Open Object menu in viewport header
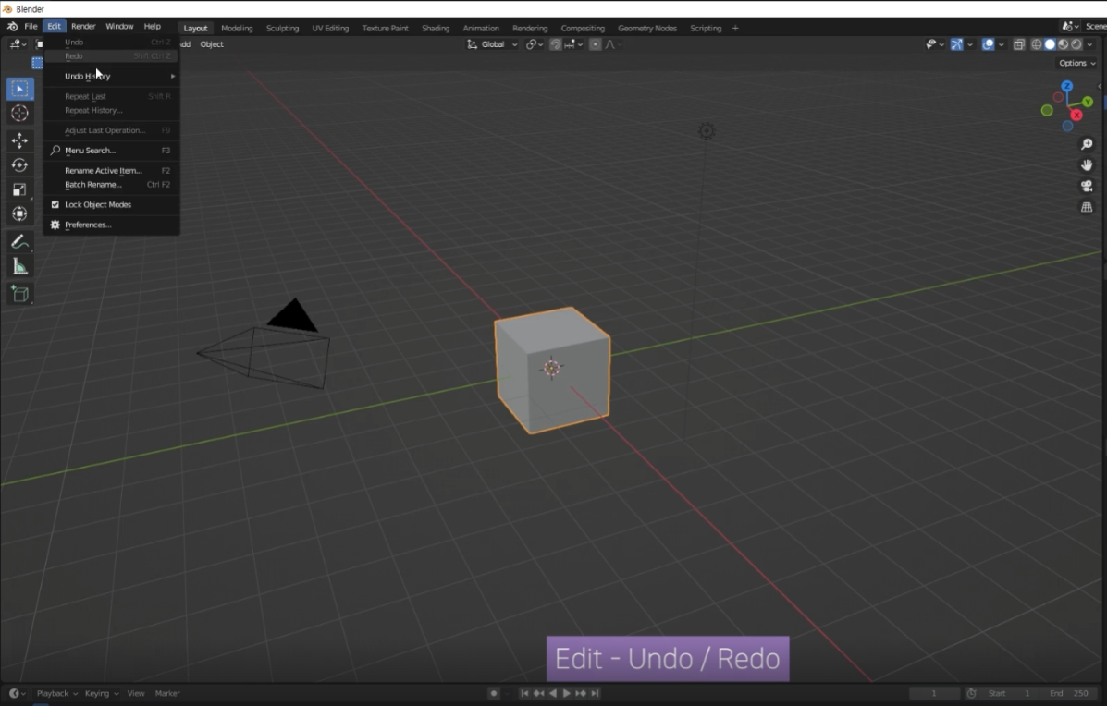1107x706 pixels. [212, 44]
